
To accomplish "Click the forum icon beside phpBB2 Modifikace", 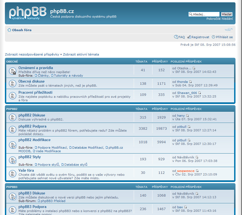I will coord(13,145).
